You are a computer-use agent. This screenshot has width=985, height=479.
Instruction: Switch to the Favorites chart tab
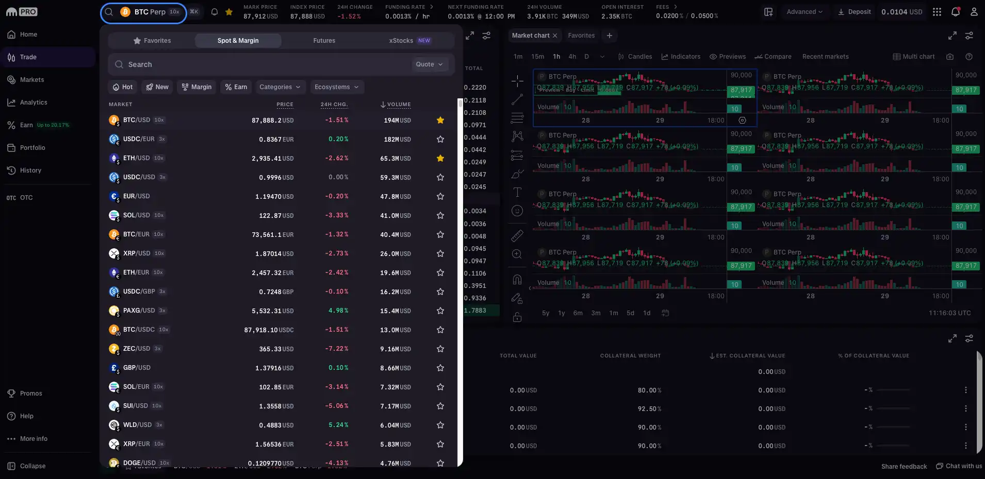[x=581, y=36]
